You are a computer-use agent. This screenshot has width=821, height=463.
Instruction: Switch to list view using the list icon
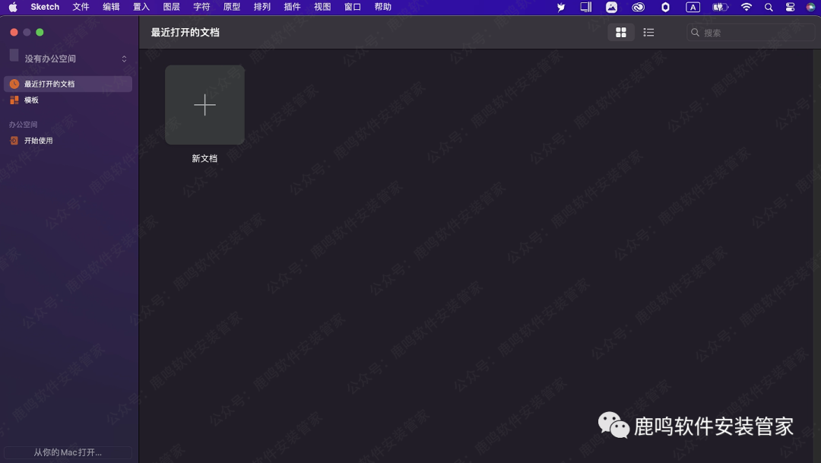[648, 32]
